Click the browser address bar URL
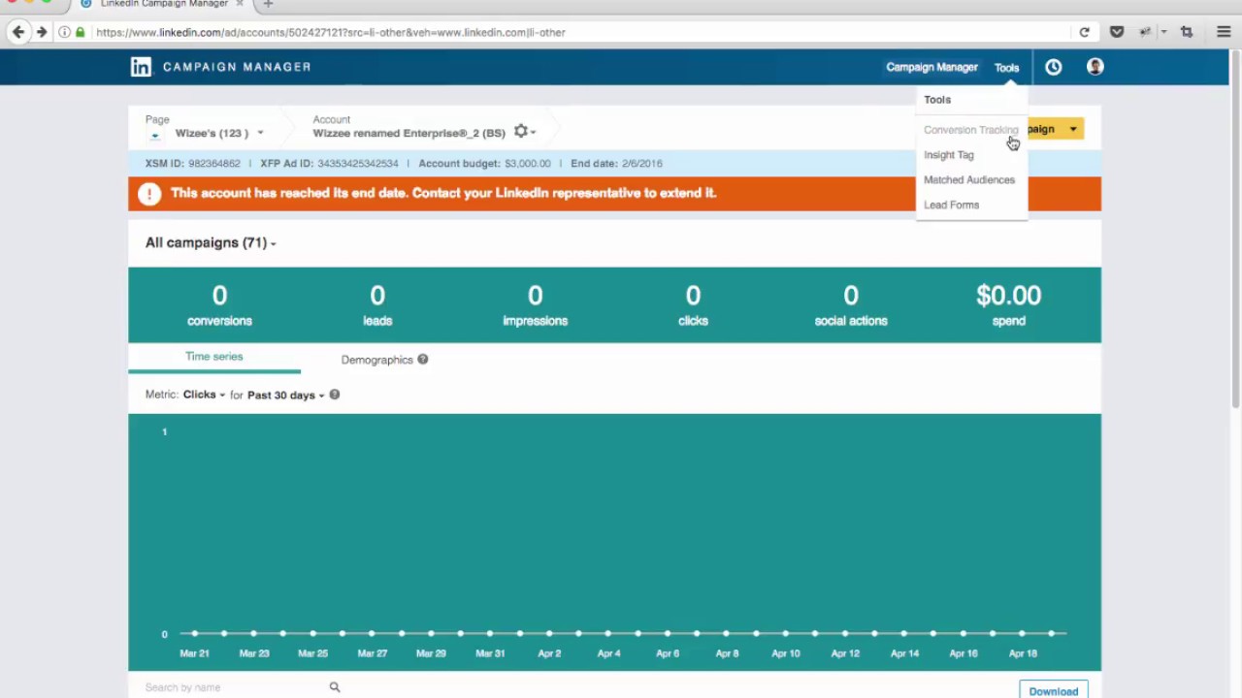 click(x=331, y=32)
